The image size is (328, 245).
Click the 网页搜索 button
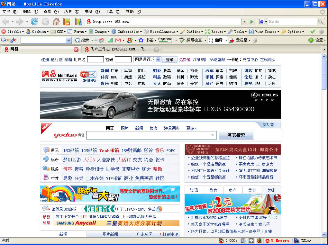[236, 135]
